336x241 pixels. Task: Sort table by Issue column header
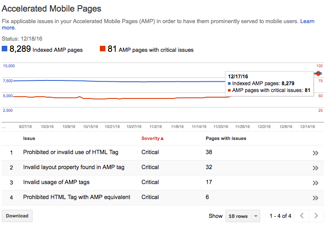pos(29,139)
